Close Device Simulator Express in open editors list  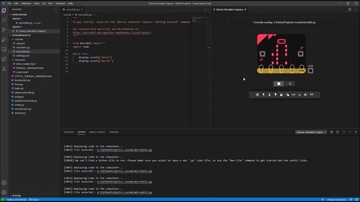(x=13, y=31)
